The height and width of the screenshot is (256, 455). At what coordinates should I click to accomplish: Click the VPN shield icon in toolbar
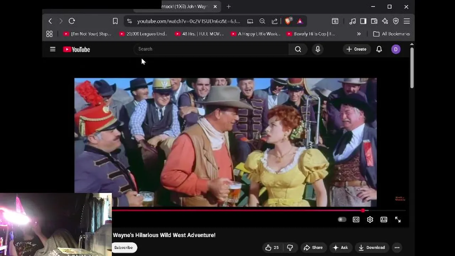click(x=396, y=21)
